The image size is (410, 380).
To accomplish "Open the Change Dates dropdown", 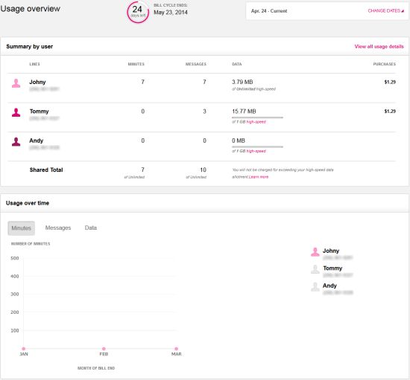I will [385, 11].
